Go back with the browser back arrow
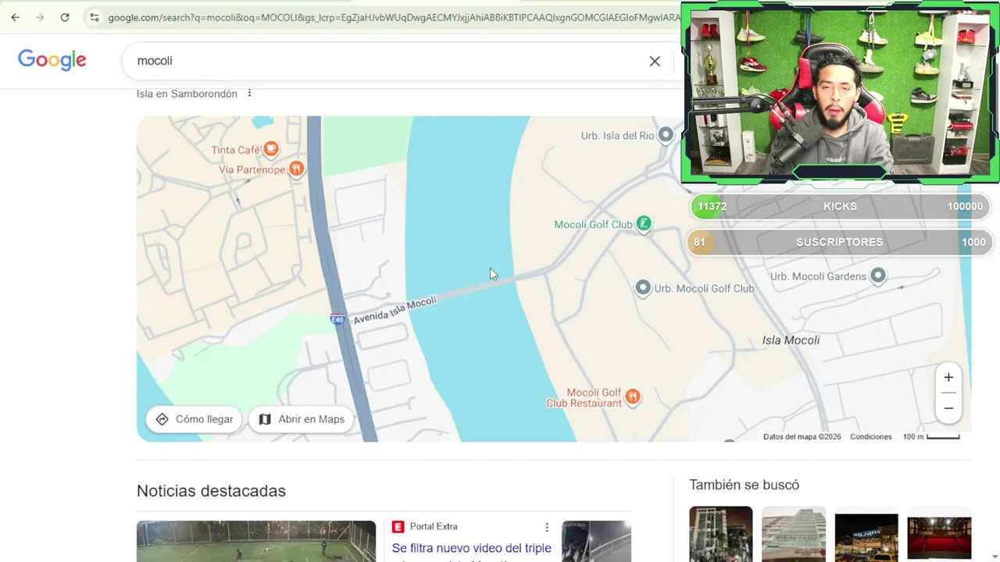Screen dimensions: 1000x562 15,17
